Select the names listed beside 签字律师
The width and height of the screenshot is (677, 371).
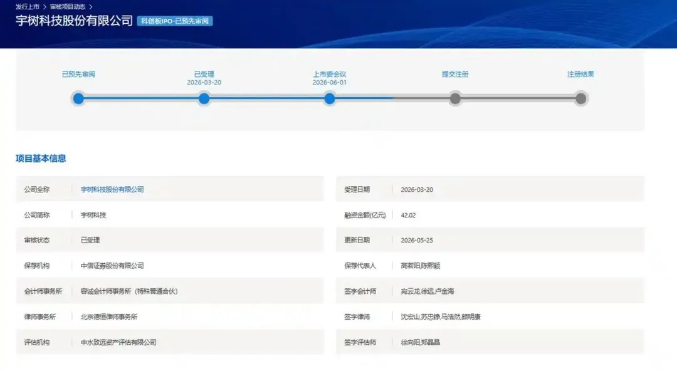pyautogui.click(x=441, y=316)
